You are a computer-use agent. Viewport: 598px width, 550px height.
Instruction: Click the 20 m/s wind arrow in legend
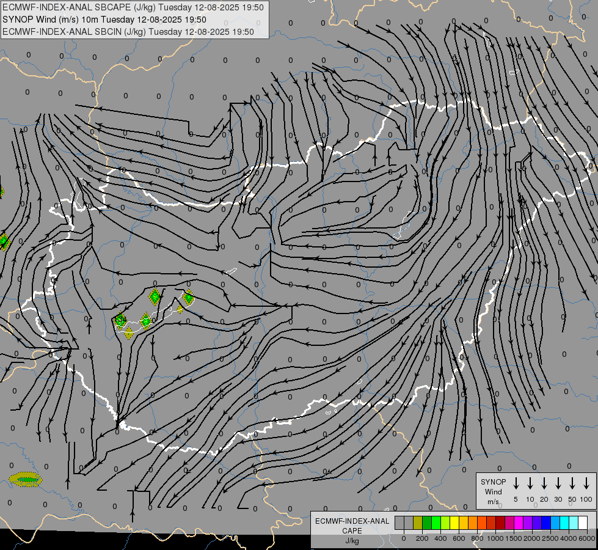coord(544,483)
